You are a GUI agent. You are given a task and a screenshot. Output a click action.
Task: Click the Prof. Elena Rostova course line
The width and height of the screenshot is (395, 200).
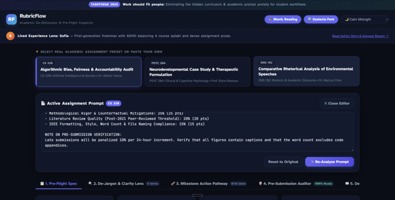pyautogui.click(x=194, y=81)
